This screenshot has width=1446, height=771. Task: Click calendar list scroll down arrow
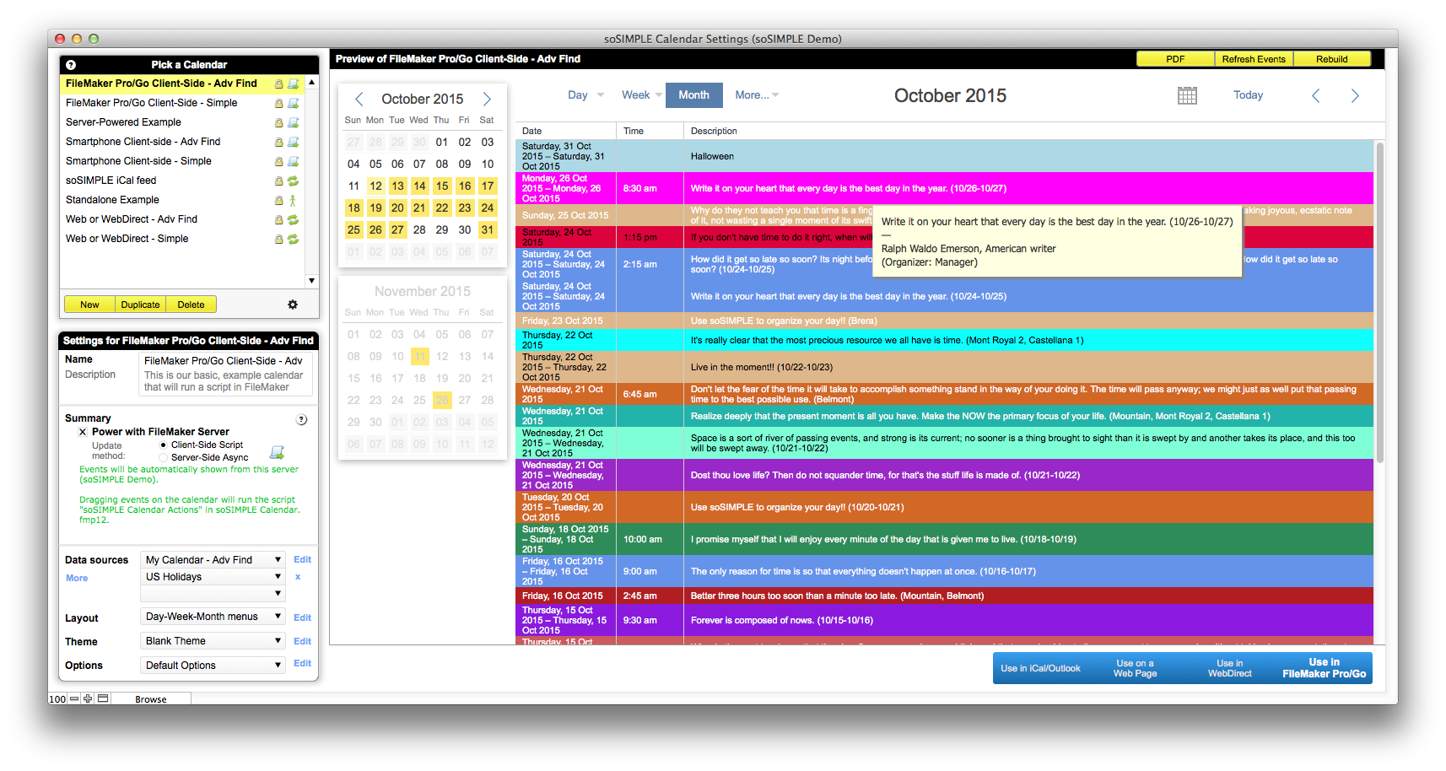coord(311,281)
